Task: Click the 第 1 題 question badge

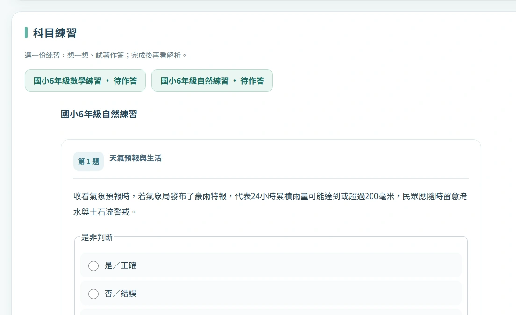Action: [88, 161]
